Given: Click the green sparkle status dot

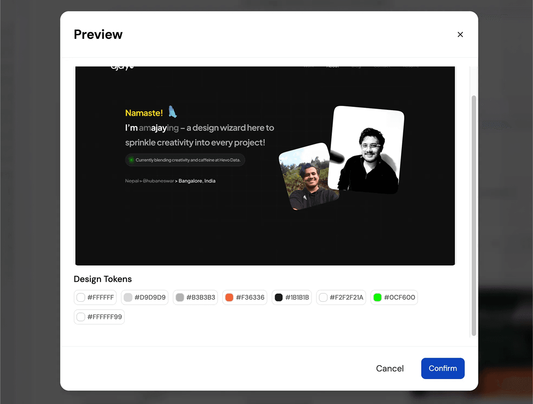Looking at the screenshot, I should point(131,160).
